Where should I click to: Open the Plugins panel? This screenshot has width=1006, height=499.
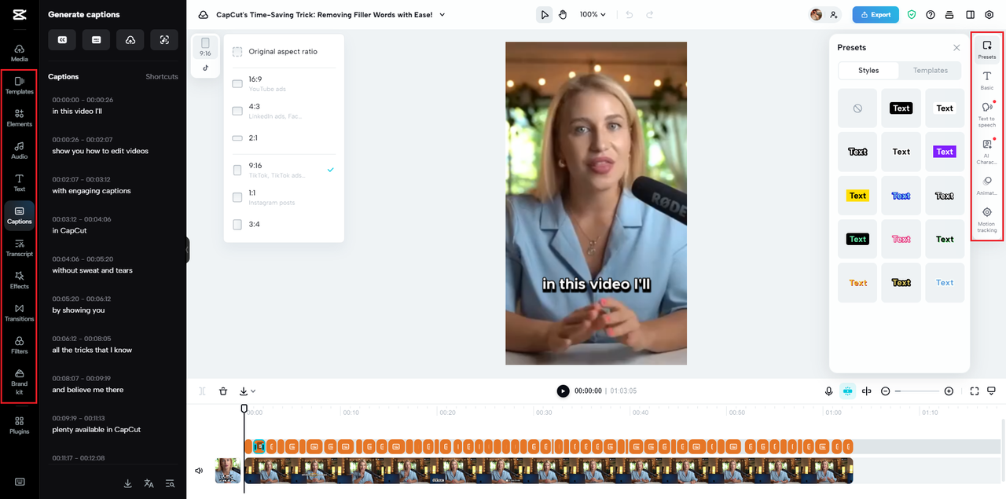click(x=20, y=425)
